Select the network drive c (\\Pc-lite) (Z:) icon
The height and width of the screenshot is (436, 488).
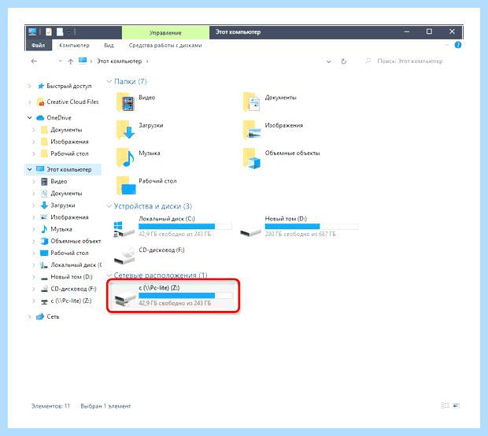coord(125,299)
